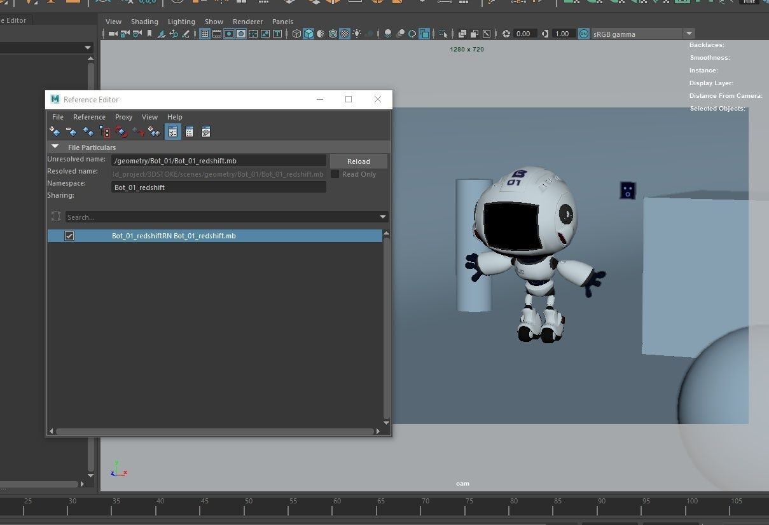Click Multisample Anti-aliasing icon

412,34
